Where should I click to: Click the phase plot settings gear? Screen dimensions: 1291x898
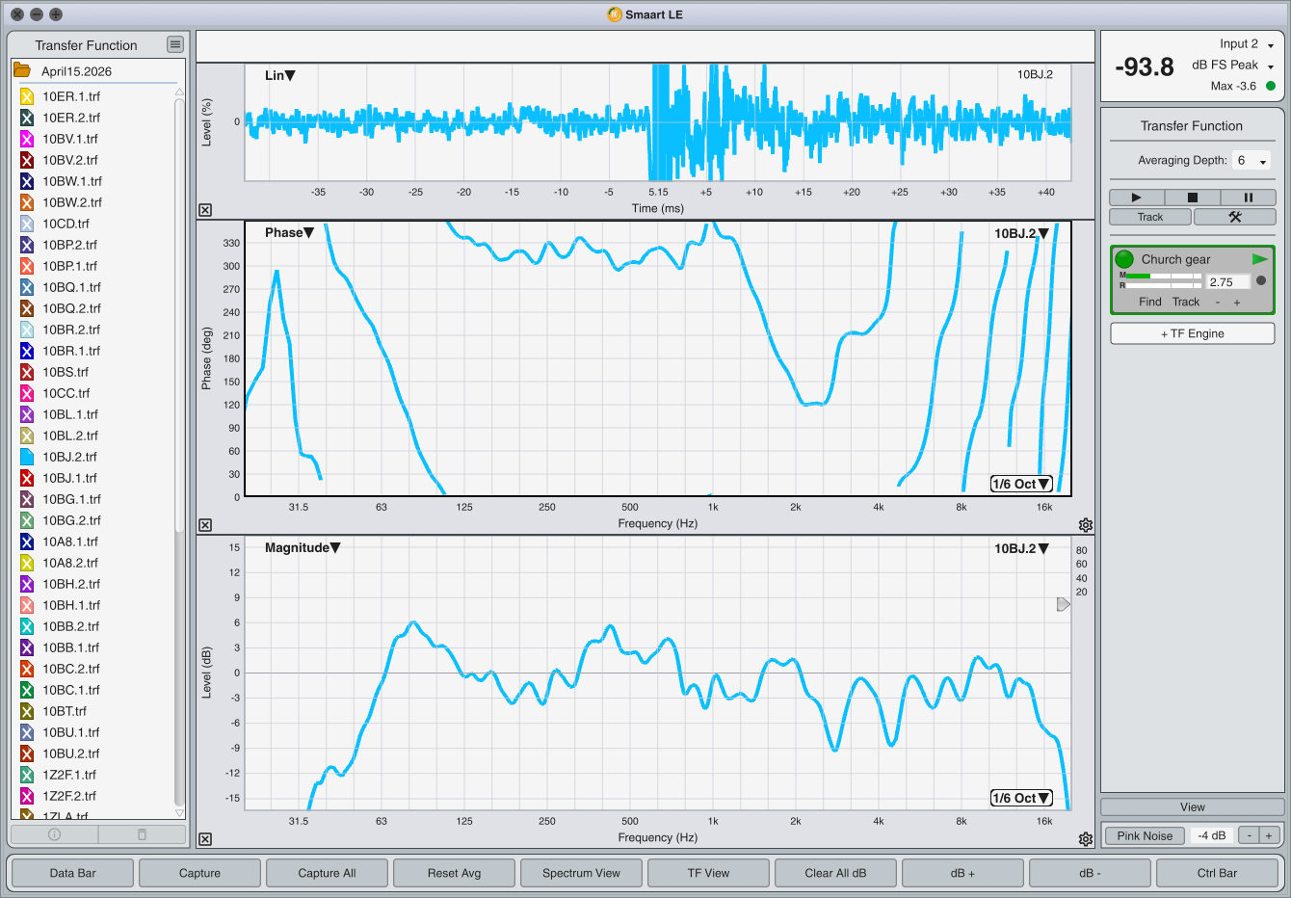tap(1086, 525)
